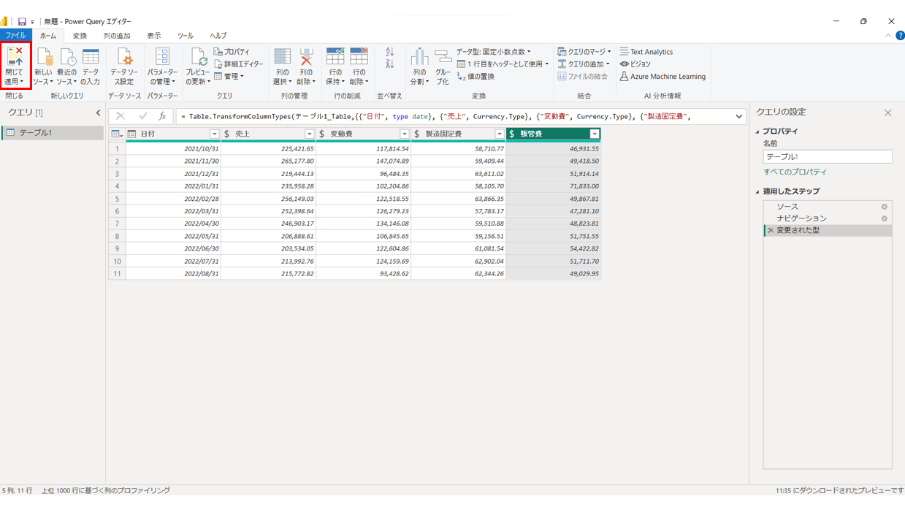Click the gear icon for ナビゲーション step
The height and width of the screenshot is (507, 905).
(884, 219)
